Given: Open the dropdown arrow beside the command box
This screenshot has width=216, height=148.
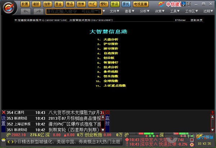Looking at the screenshot, I should [104, 11].
